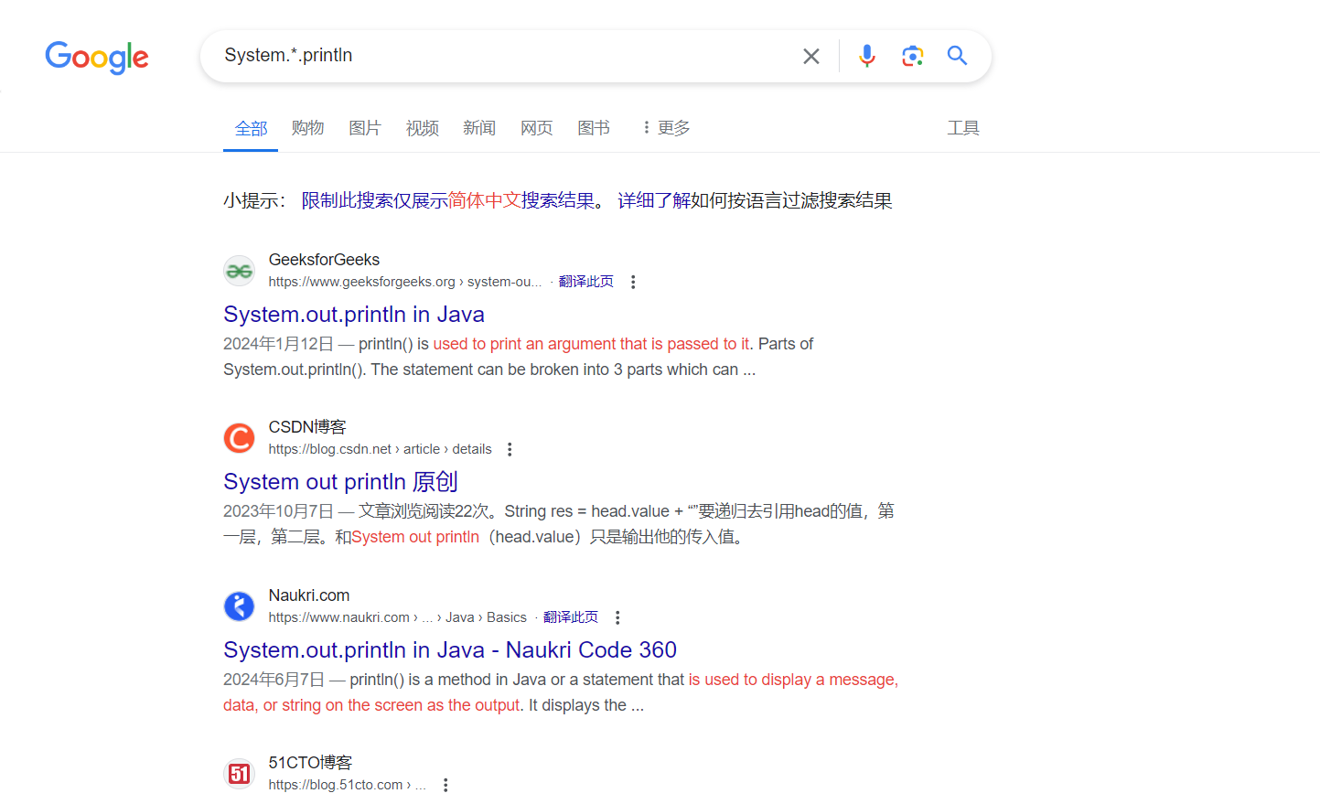
Task: Click the blog.51cto.com result URL
Action: [347, 785]
